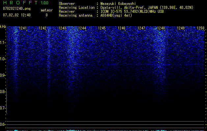The height and width of the screenshot is (131, 207).
Task: Click the 1243 time marker
Action: [62, 28]
